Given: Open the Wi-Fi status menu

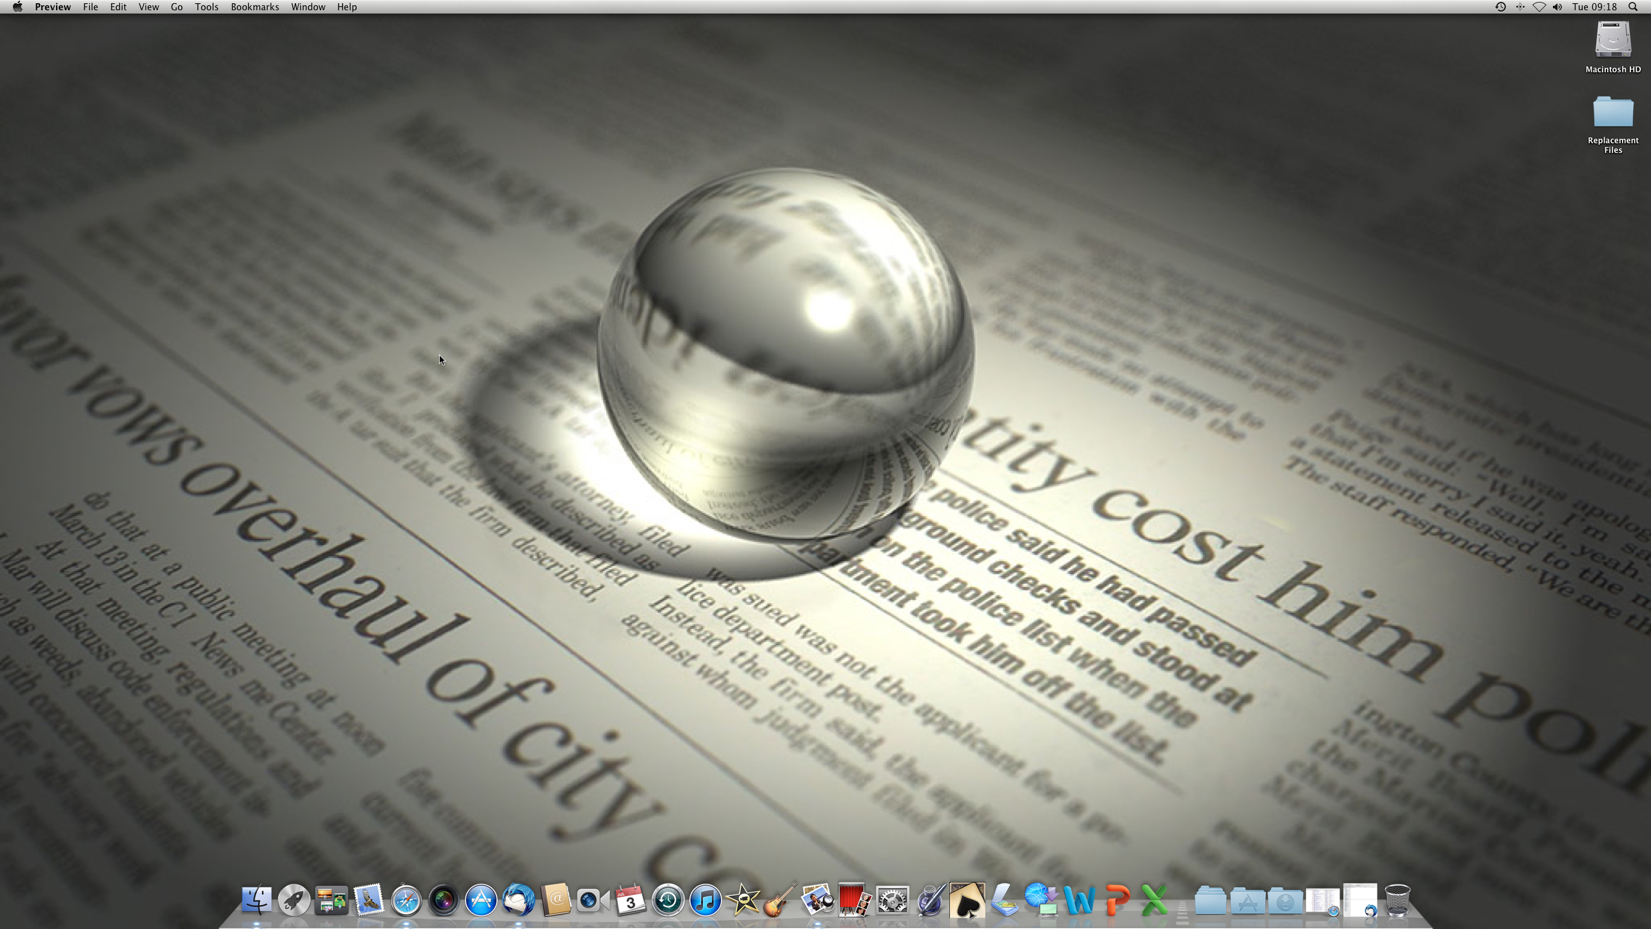Looking at the screenshot, I should click(x=1539, y=7).
